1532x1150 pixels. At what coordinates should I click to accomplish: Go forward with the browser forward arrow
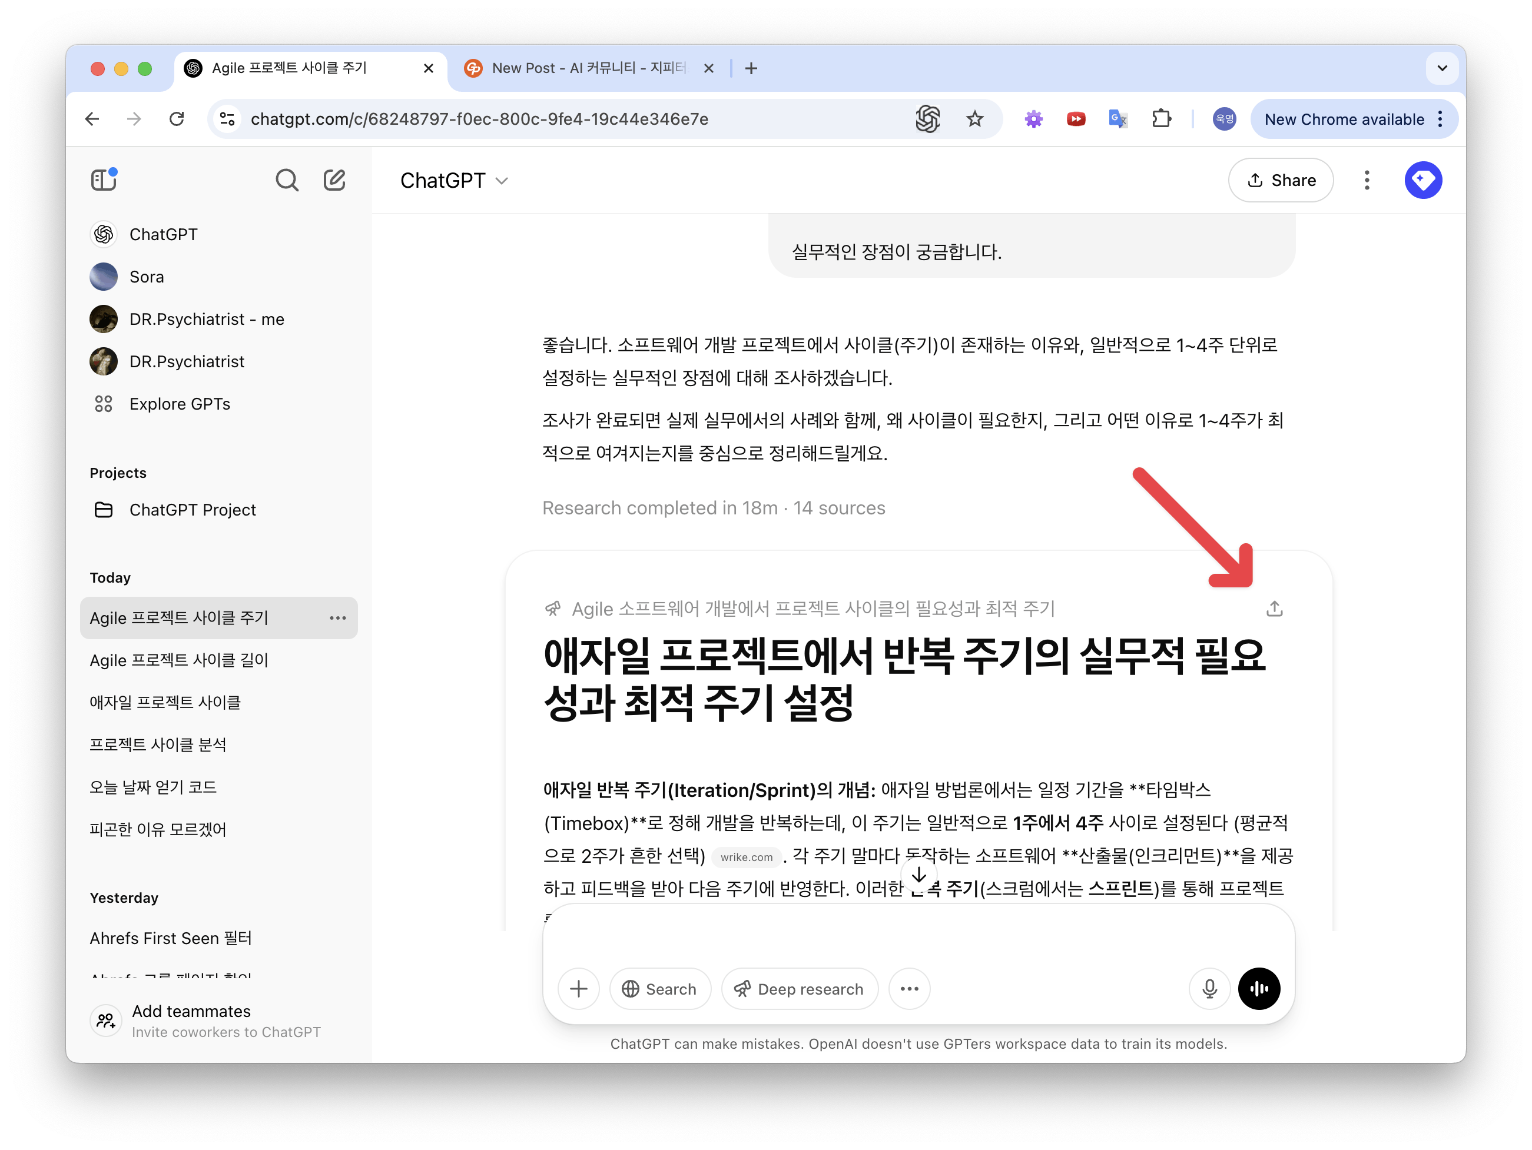(134, 119)
